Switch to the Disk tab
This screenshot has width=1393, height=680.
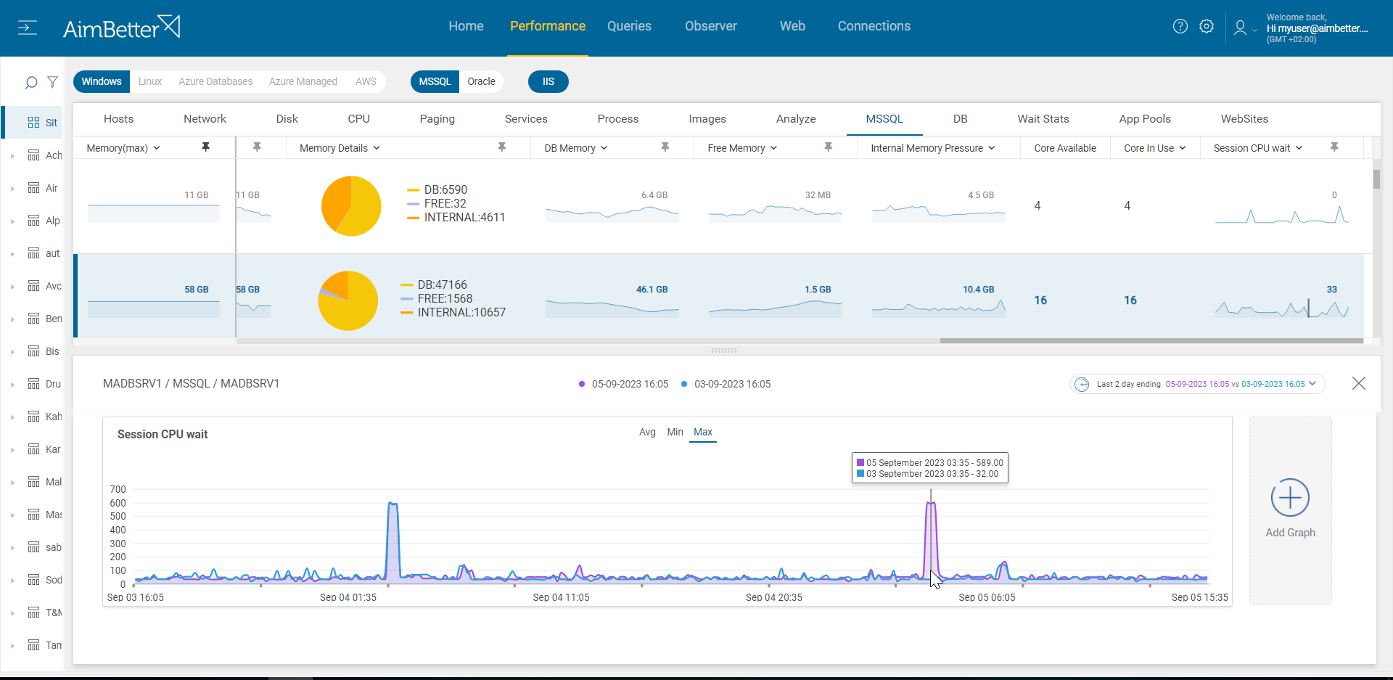287,119
